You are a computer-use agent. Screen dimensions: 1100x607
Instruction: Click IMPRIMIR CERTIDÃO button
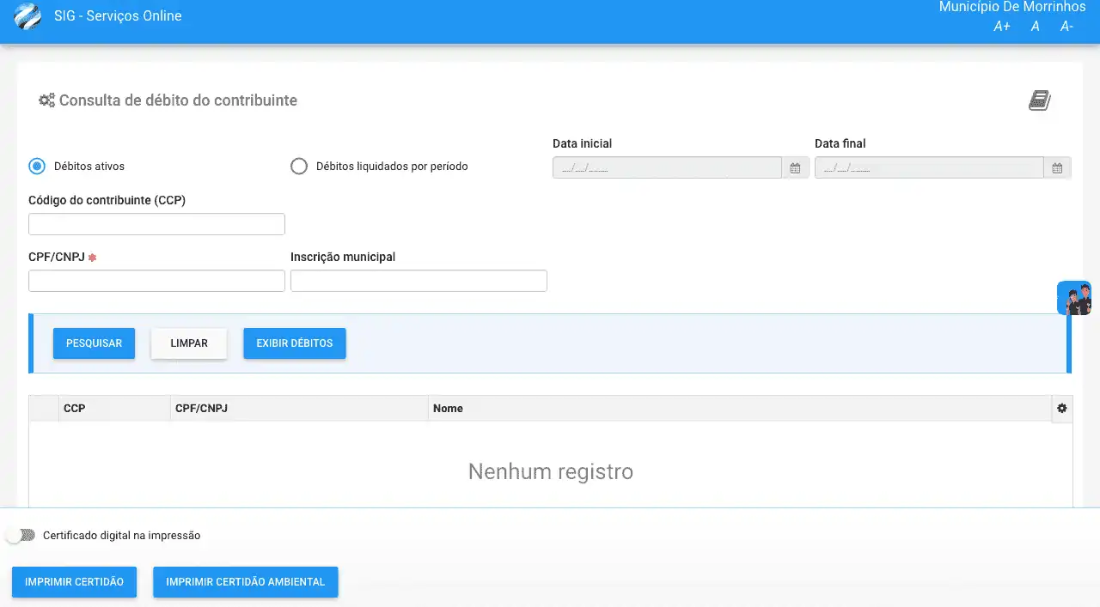coord(74,582)
